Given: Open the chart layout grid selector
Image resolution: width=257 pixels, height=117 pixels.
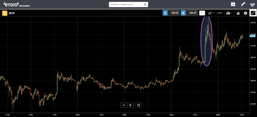Looking at the screenshot, I should (x=233, y=4).
